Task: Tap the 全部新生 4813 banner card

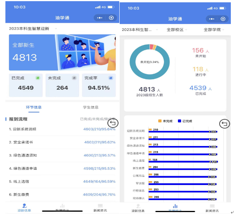Action: pos(62,52)
